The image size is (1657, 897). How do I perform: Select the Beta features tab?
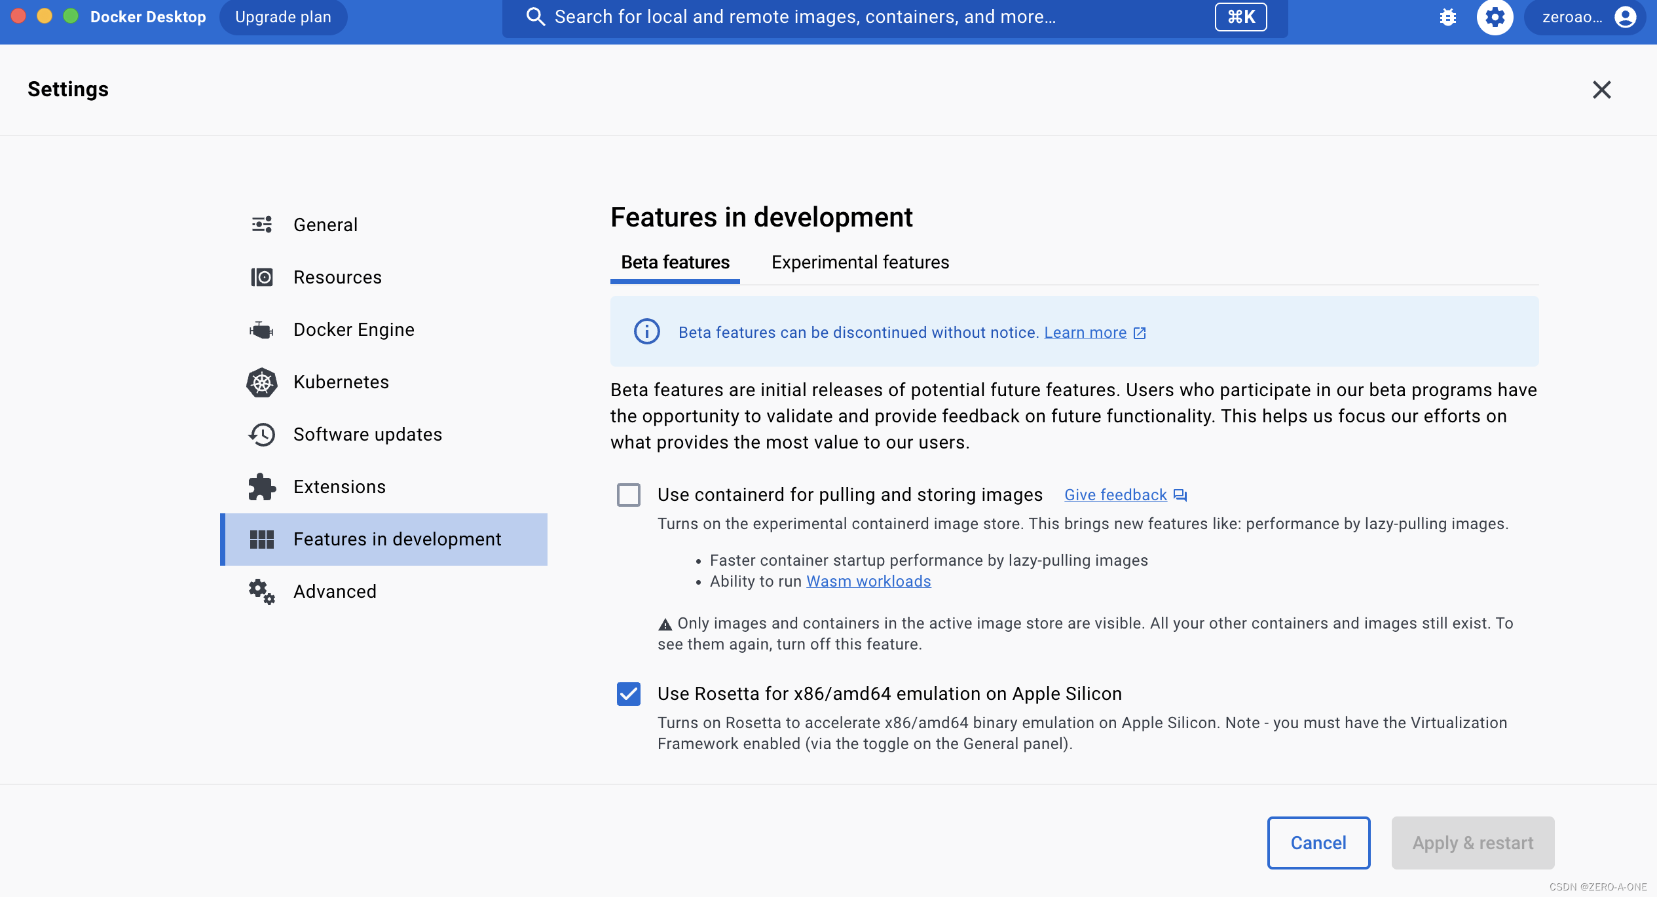coord(675,263)
